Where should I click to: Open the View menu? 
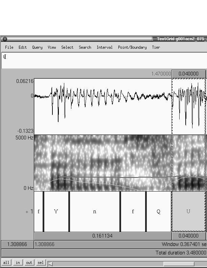52,47
